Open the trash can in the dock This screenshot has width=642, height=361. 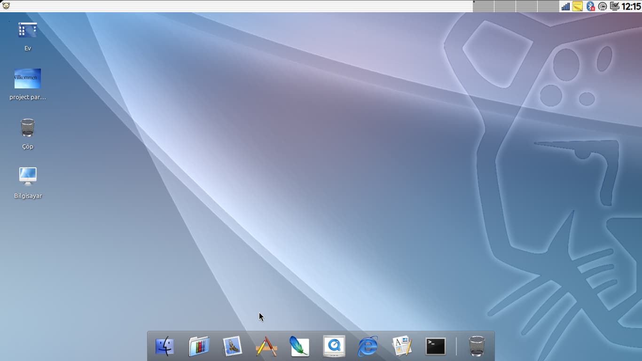pyautogui.click(x=477, y=346)
